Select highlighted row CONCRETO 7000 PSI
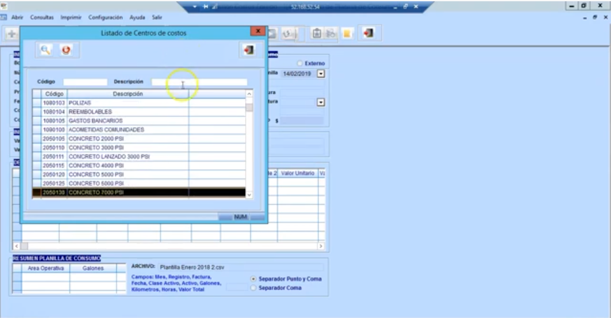611x318 pixels. pyautogui.click(x=139, y=192)
